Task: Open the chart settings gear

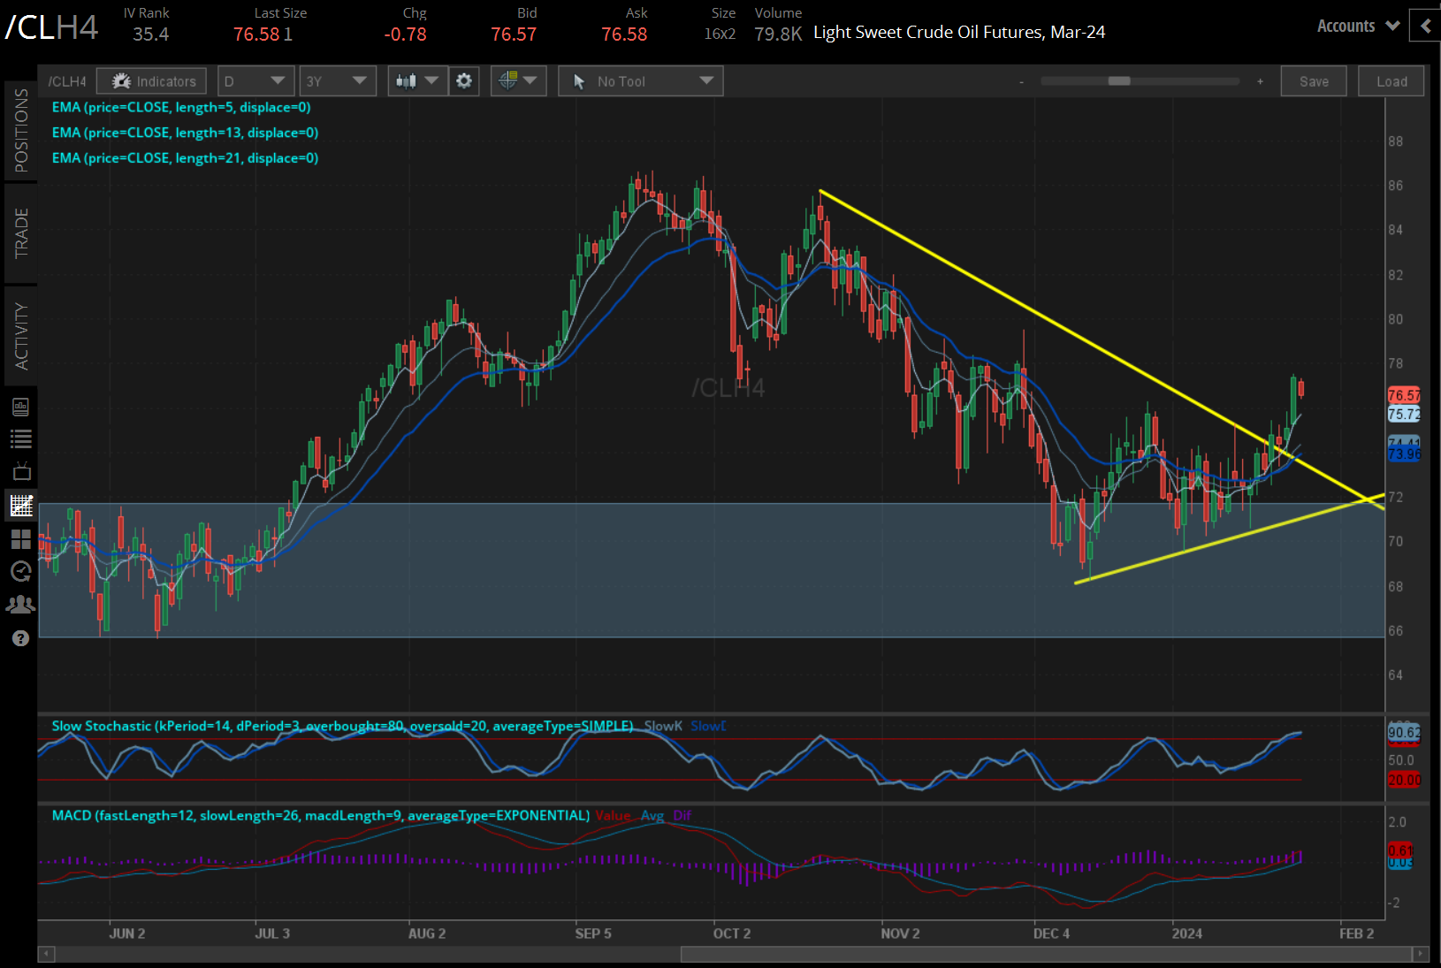Action: (463, 80)
